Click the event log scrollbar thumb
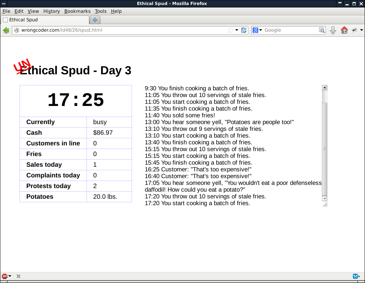 pyautogui.click(x=324, y=149)
